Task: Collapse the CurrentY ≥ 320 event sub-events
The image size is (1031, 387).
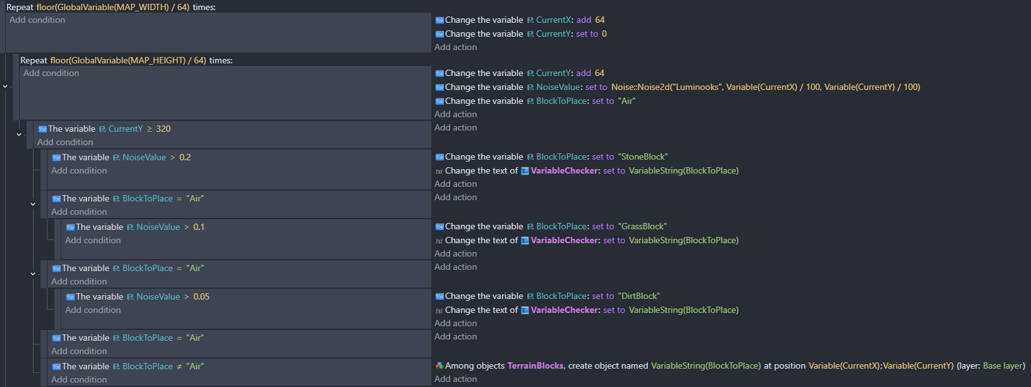Action: (19, 134)
